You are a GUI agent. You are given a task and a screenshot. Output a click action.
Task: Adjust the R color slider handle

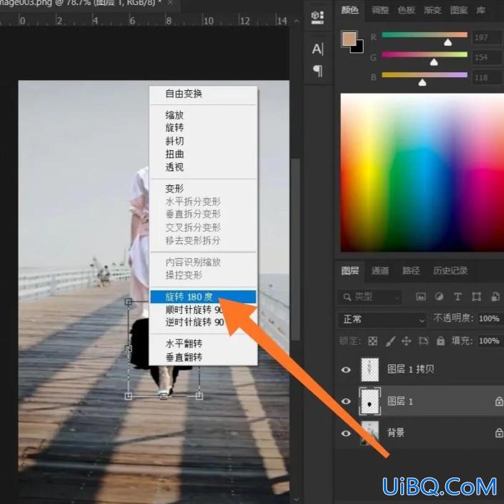click(x=448, y=42)
